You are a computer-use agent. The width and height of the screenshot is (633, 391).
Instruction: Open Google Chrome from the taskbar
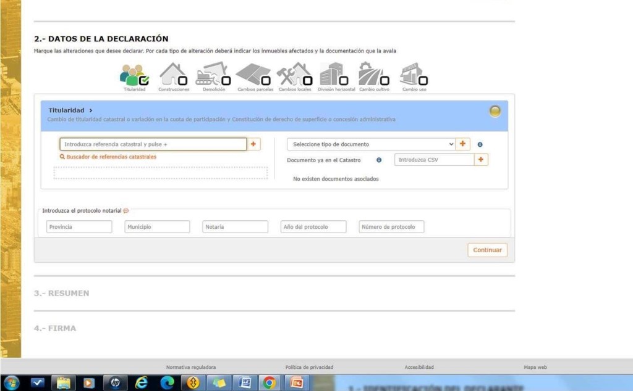point(269,383)
